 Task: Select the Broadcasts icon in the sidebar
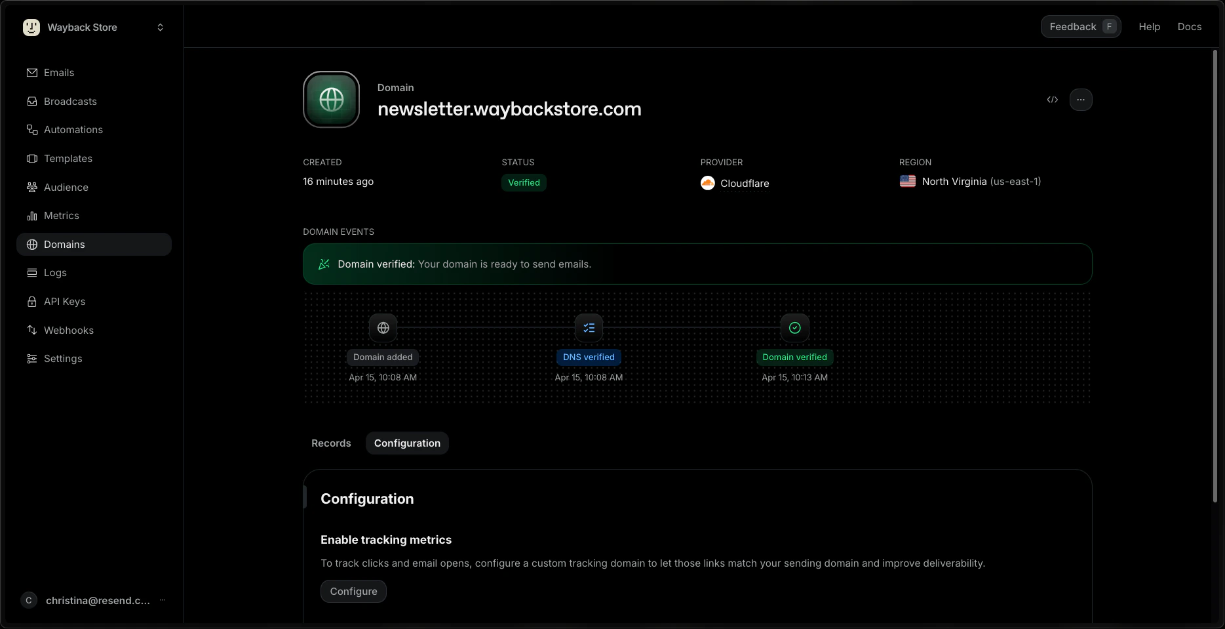31,101
